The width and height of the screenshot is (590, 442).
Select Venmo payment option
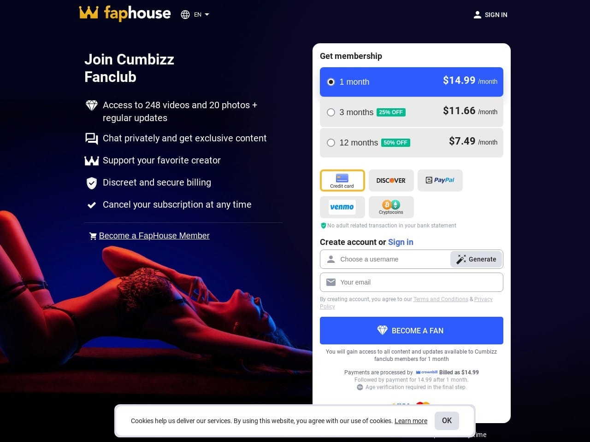click(342, 207)
